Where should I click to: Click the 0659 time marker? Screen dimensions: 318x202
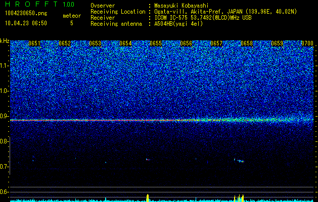(x=277, y=43)
